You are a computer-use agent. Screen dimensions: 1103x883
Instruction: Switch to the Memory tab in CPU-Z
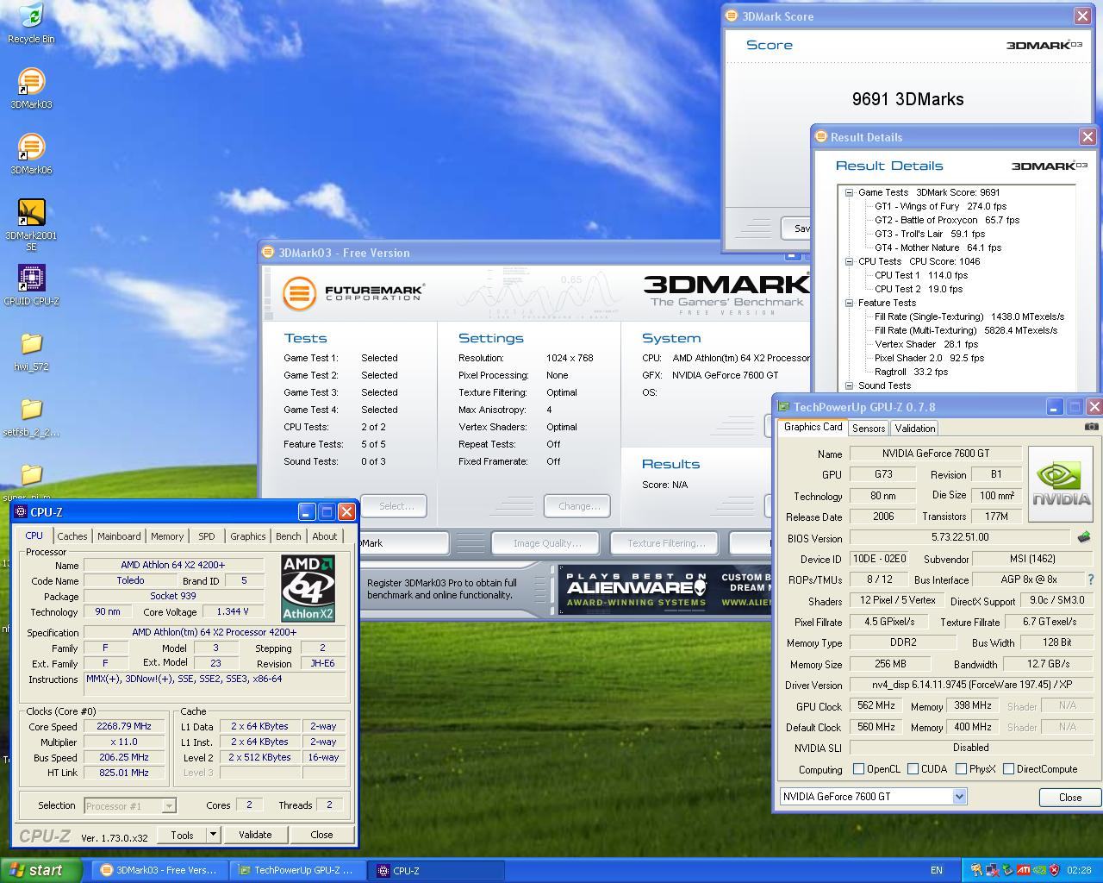click(167, 535)
